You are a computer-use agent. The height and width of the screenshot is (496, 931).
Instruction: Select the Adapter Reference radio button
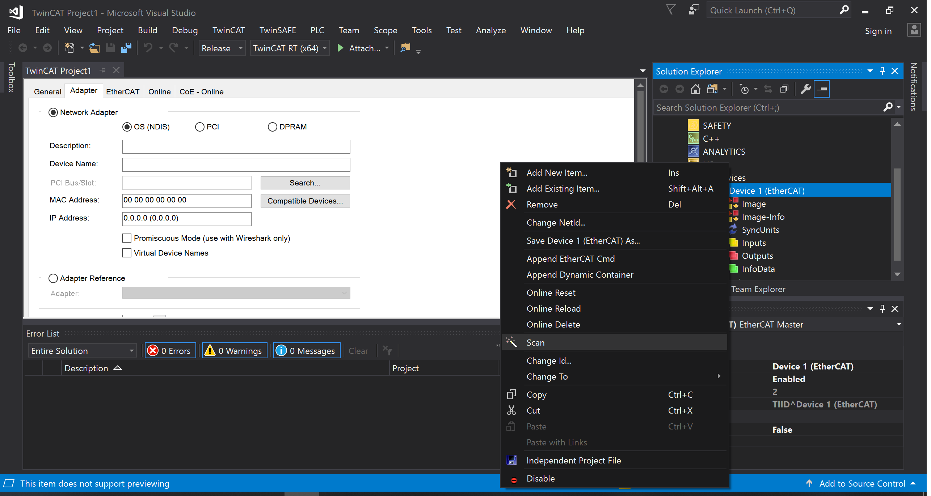(x=53, y=278)
